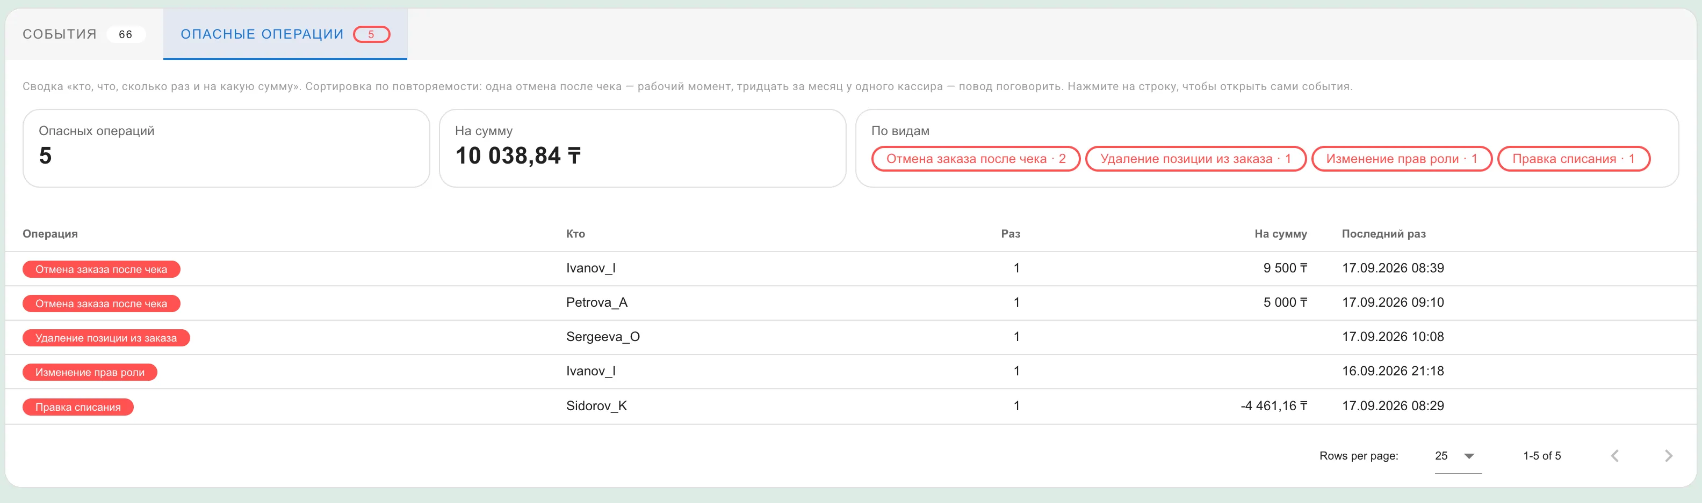
Task: Open Petrova_A's Отмена заказа после чека row badge
Action: [x=101, y=304]
